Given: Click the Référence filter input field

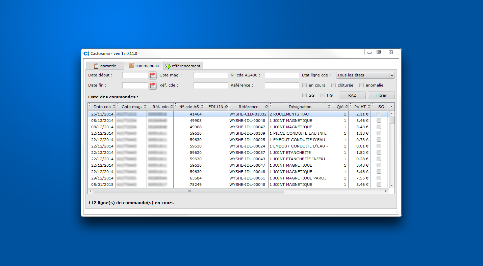Looking at the screenshot, I should [x=282, y=86].
